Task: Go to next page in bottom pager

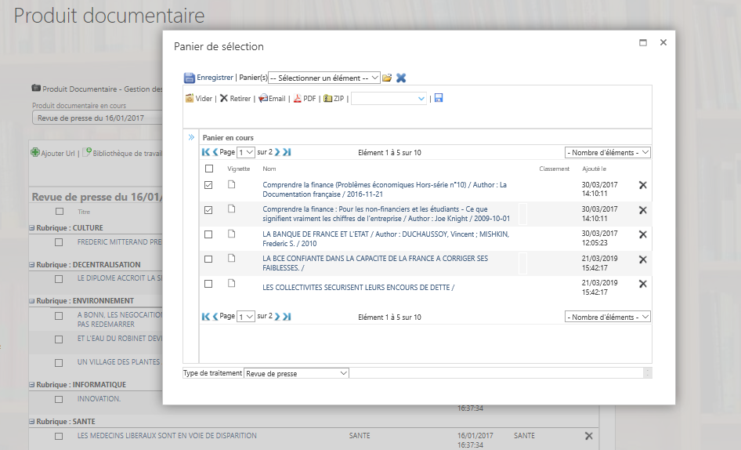Action: [x=277, y=317]
